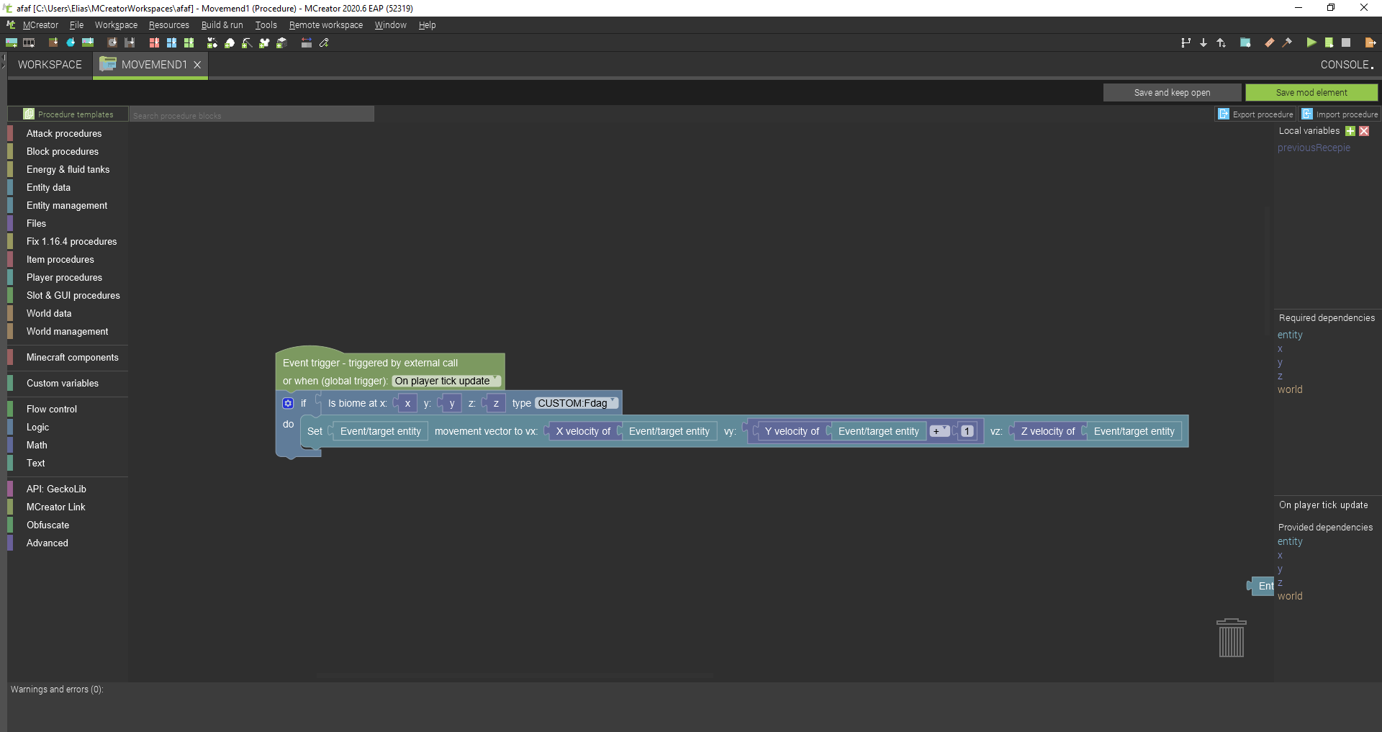
Task: Expand the Minecraft components category
Action: [x=68, y=357]
